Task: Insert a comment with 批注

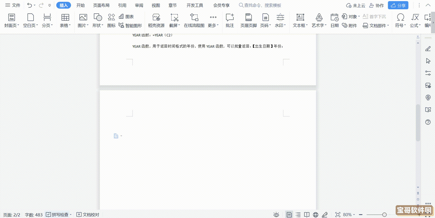Action: coord(230,21)
